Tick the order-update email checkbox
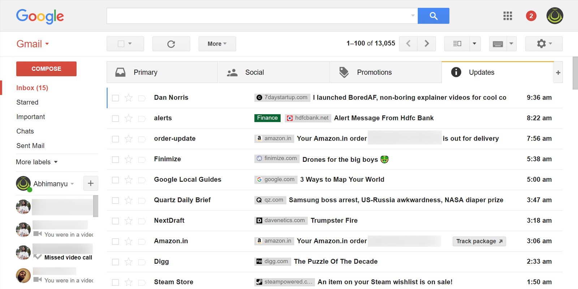 [116, 139]
